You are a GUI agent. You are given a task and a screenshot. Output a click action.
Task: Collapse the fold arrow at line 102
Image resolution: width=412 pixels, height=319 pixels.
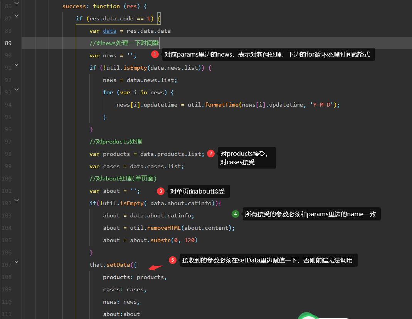[17, 200]
